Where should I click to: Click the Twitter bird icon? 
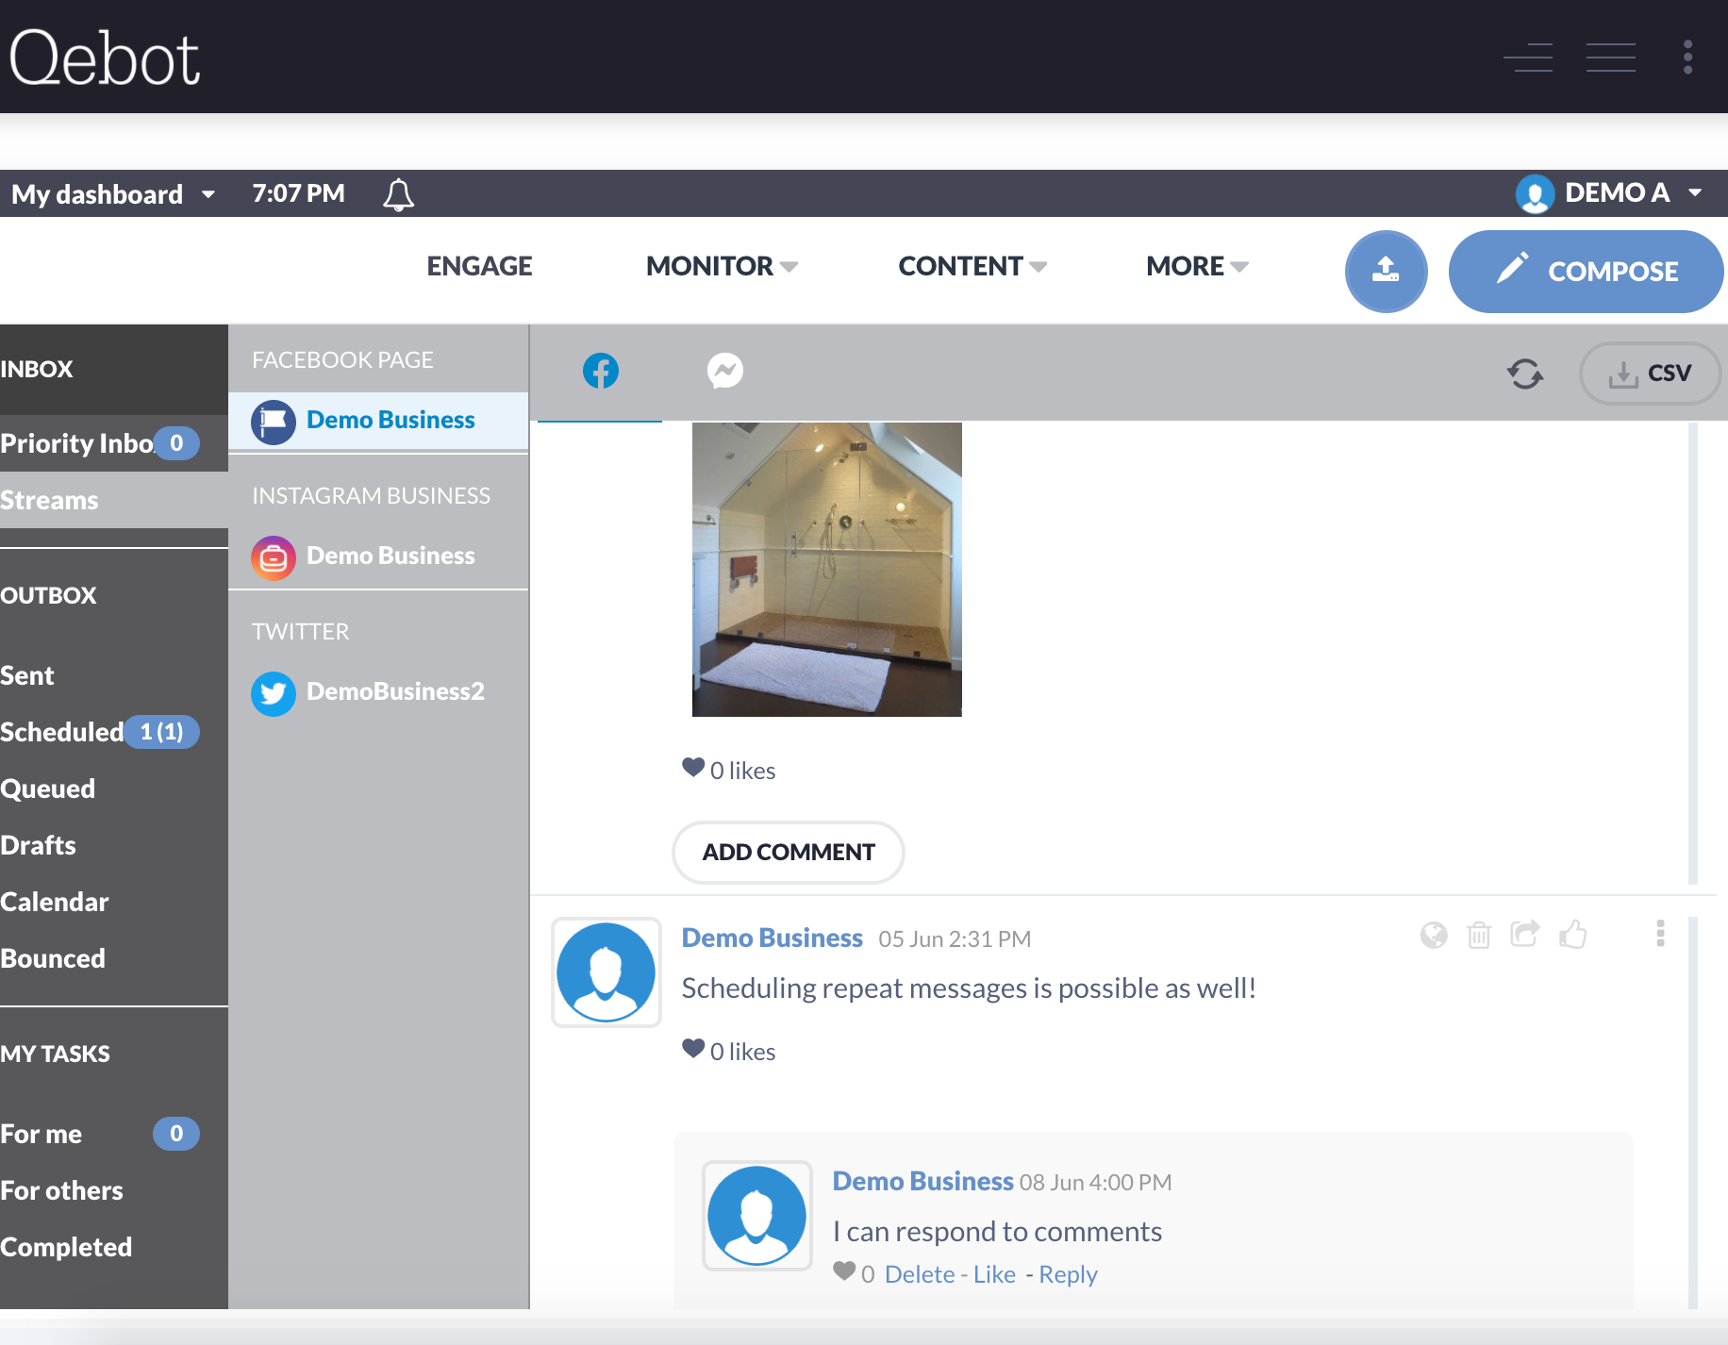274,693
